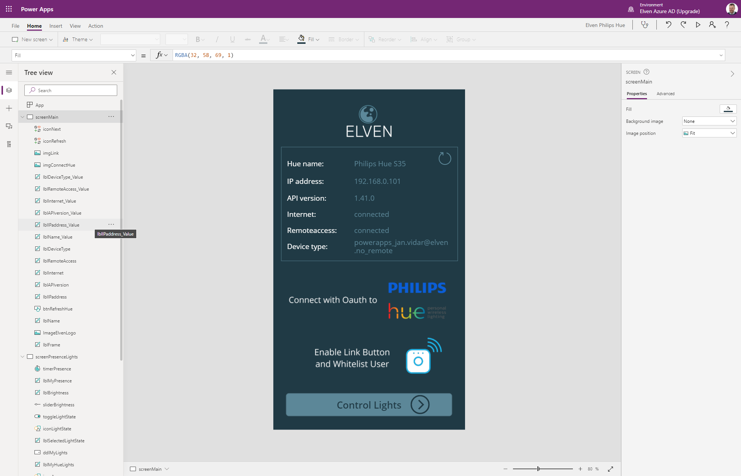Screen dimensions: 741x476
Task: Open the property selector Fill dropdown
Action: click(74, 55)
